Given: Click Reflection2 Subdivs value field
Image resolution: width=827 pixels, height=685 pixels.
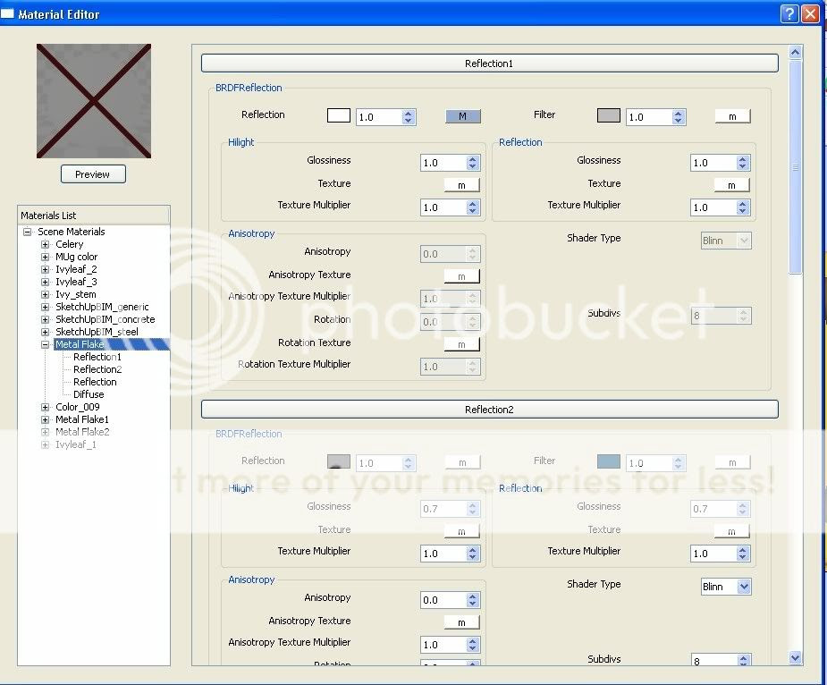Looking at the screenshot, I should point(713,660).
